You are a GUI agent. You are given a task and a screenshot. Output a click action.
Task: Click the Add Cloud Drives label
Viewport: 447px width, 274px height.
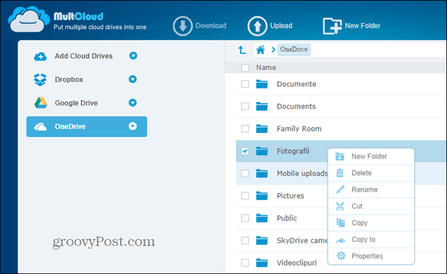pos(84,56)
